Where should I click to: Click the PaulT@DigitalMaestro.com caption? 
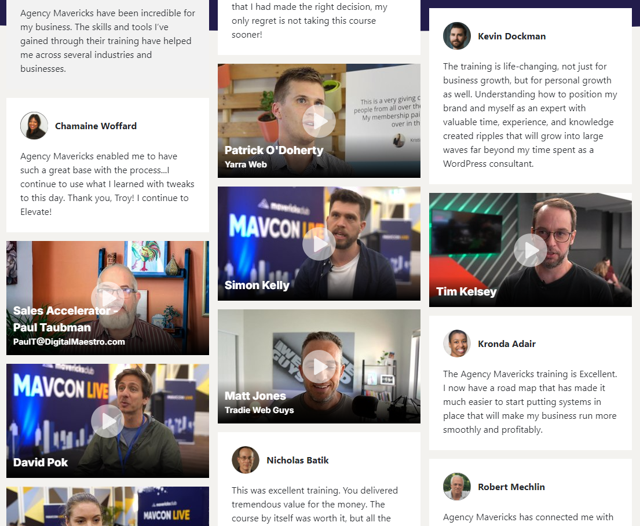pyautogui.click(x=69, y=342)
